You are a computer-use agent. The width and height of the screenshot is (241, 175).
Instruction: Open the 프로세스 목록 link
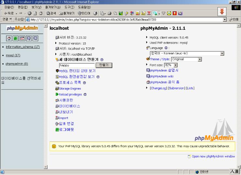[70, 82]
